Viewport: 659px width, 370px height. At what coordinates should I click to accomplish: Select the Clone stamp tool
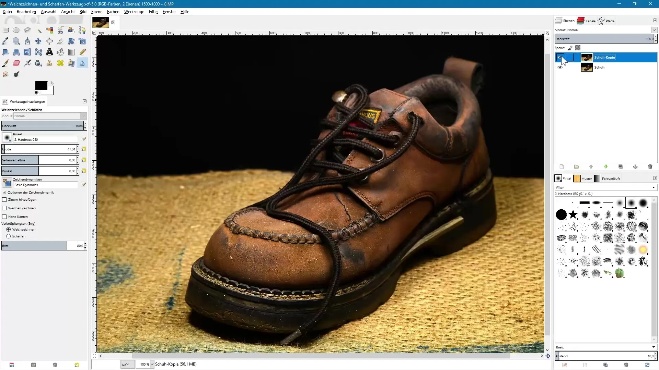point(49,63)
